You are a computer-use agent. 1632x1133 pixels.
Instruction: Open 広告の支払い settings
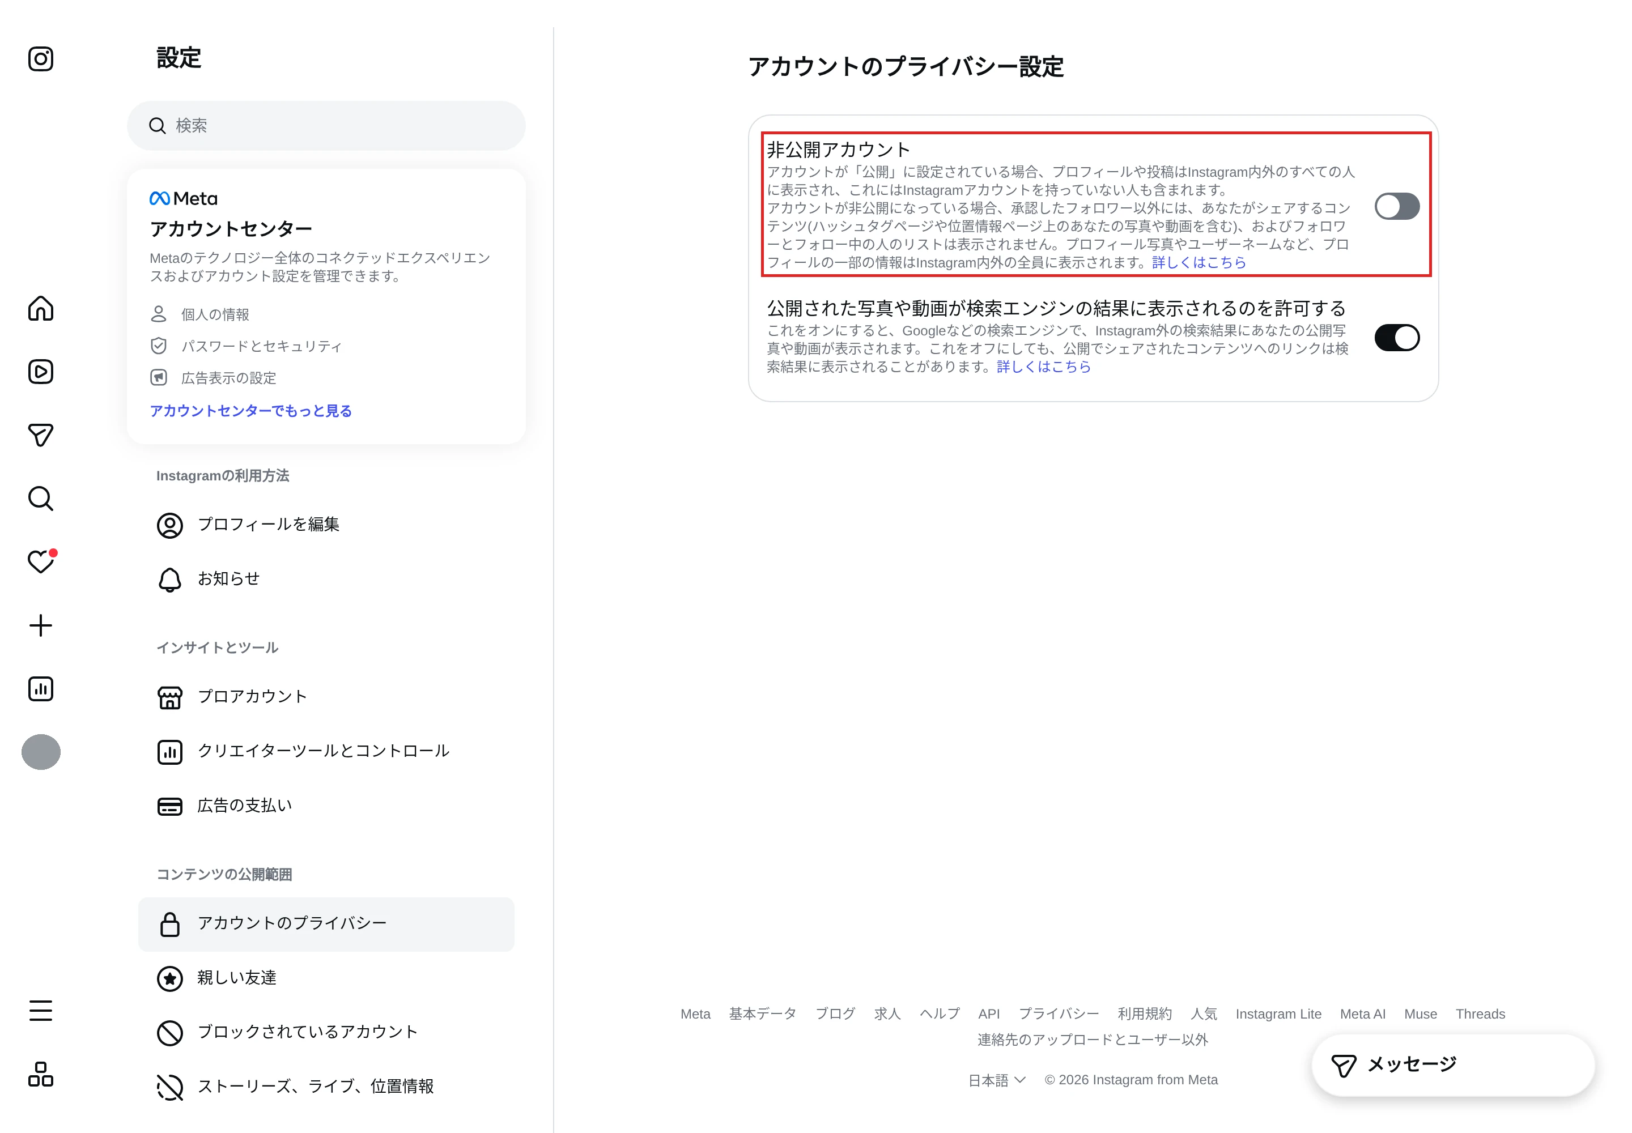(x=326, y=806)
